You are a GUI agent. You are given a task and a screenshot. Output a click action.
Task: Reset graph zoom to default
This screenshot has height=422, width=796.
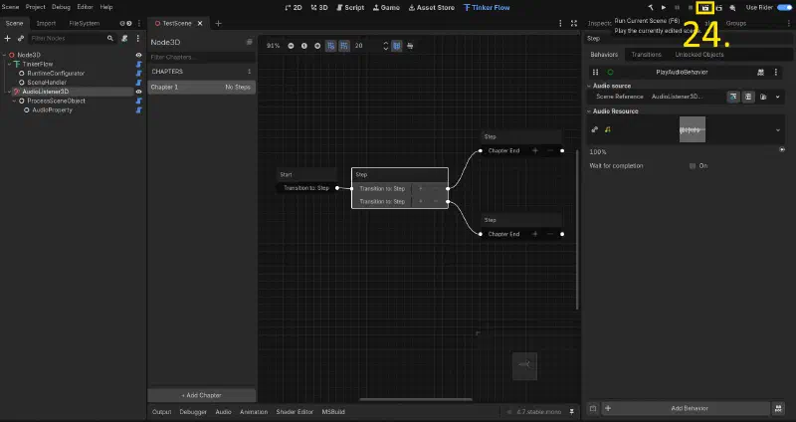304,46
